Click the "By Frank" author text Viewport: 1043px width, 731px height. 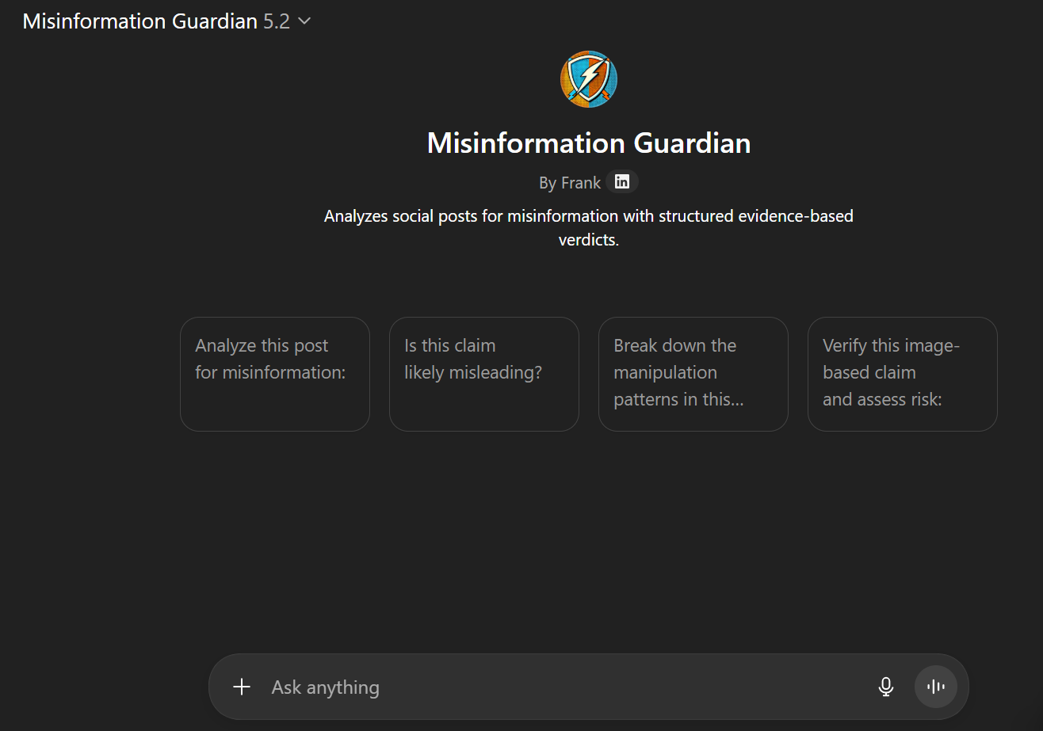point(569,183)
